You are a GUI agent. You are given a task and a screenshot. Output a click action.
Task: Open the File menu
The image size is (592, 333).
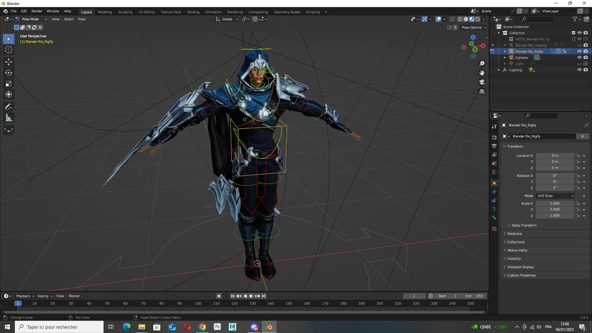tap(13, 11)
